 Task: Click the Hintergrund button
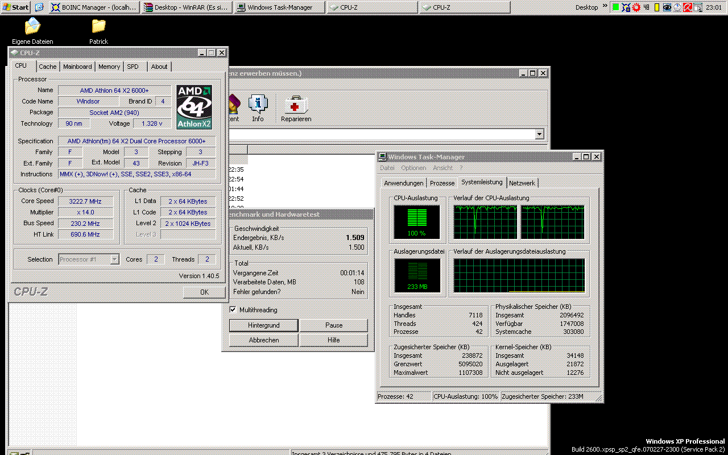(263, 325)
